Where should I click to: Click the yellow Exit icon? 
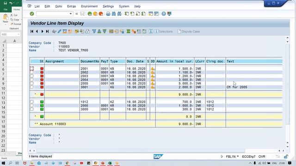(95, 13)
